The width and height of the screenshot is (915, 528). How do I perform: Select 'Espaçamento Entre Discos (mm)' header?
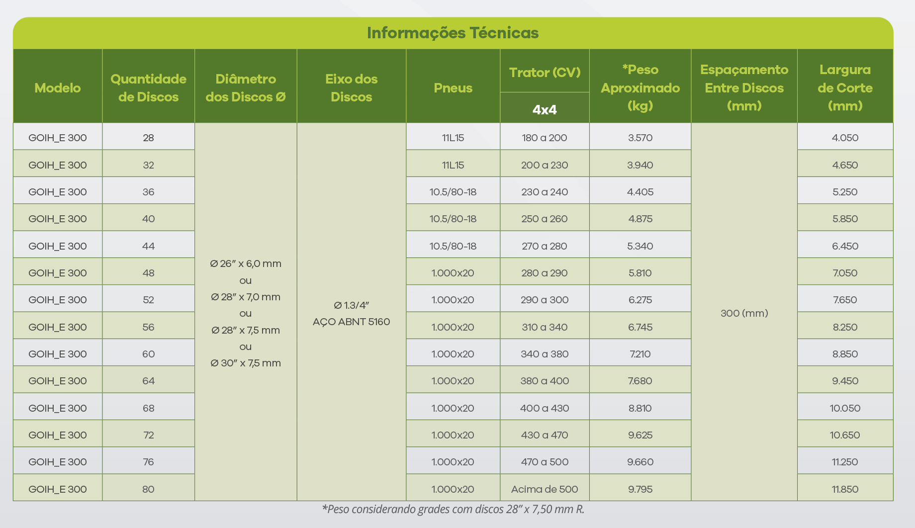(x=744, y=88)
